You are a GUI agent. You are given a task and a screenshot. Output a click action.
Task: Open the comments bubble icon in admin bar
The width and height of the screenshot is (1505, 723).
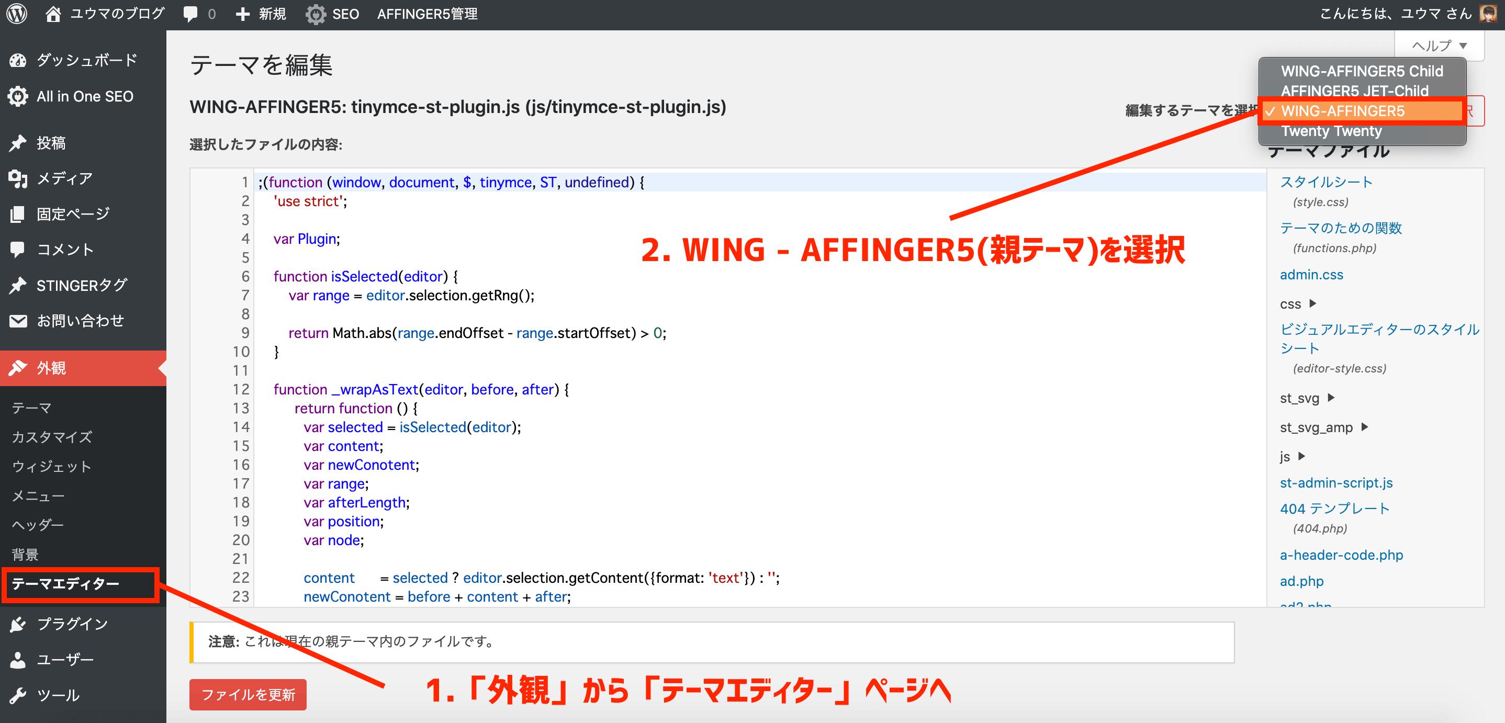tap(190, 14)
